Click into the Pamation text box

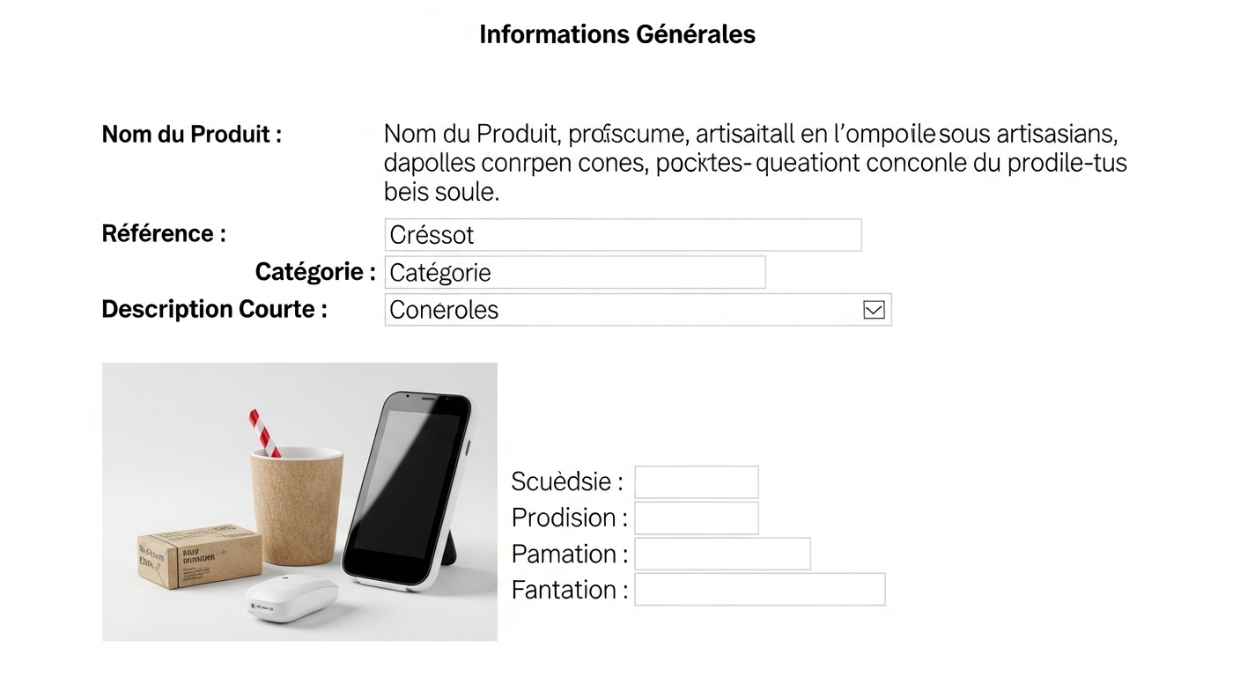[722, 555]
